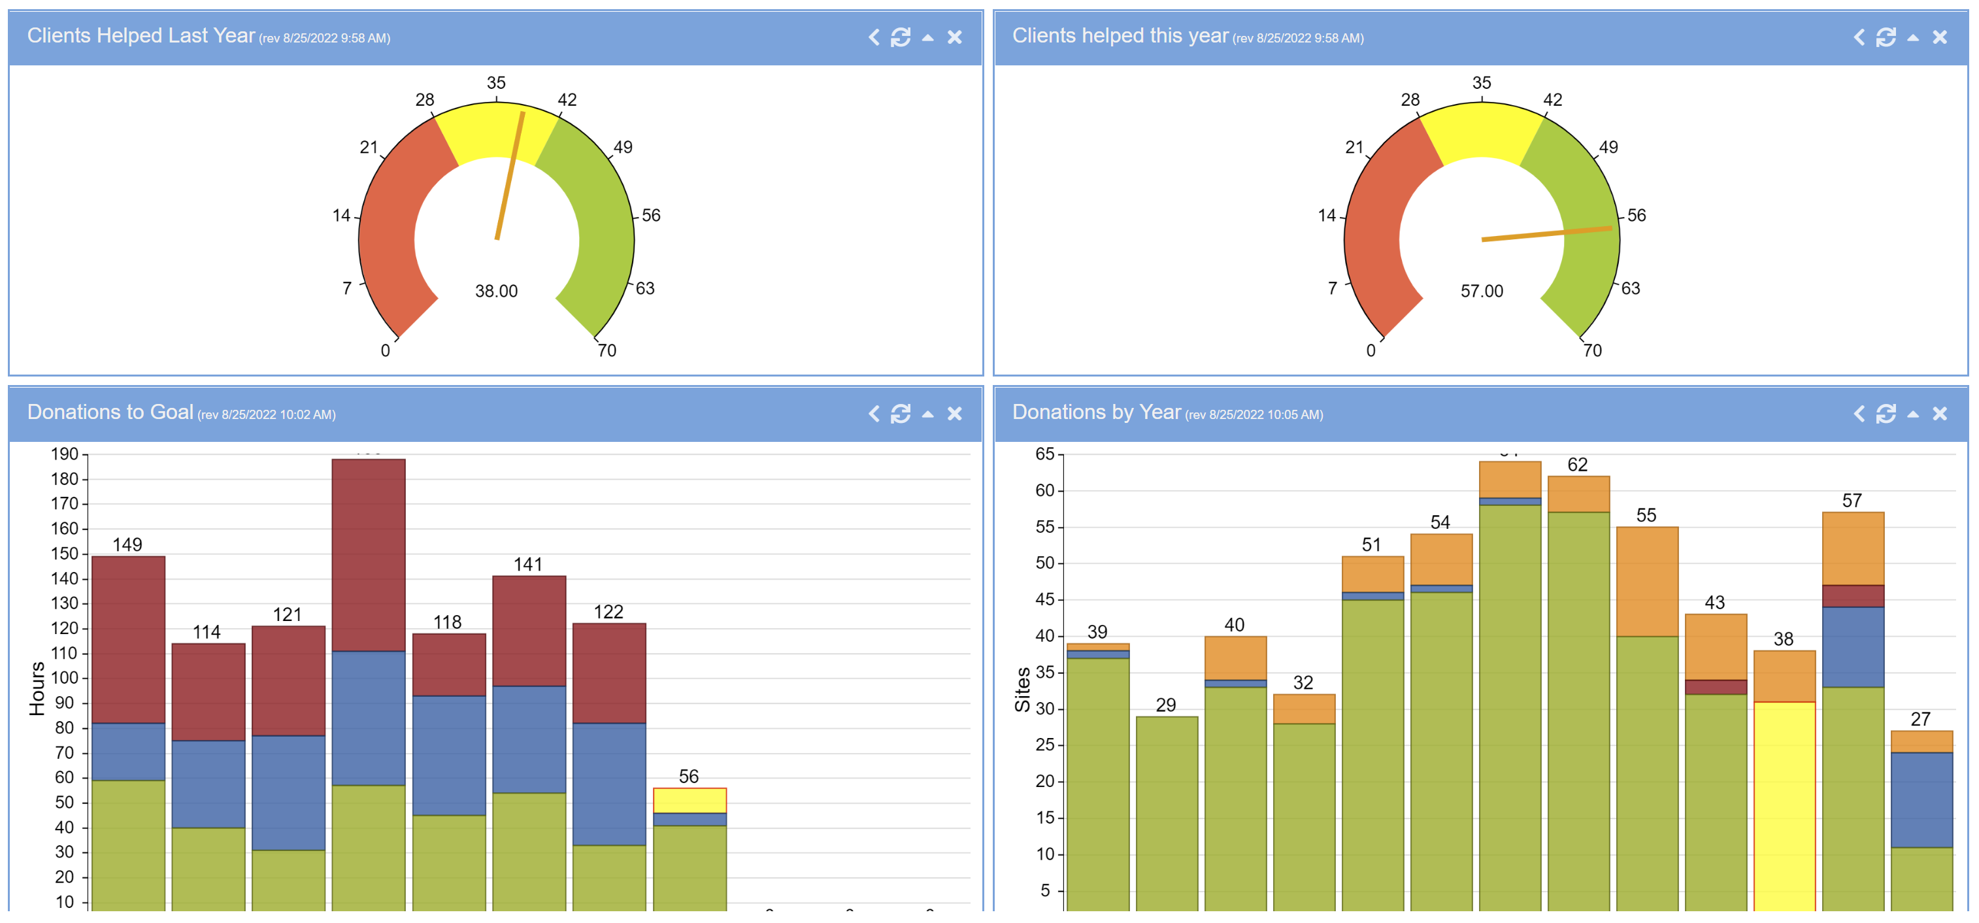
Task: Click the needle of the last year gauge
Action: [x=510, y=176]
